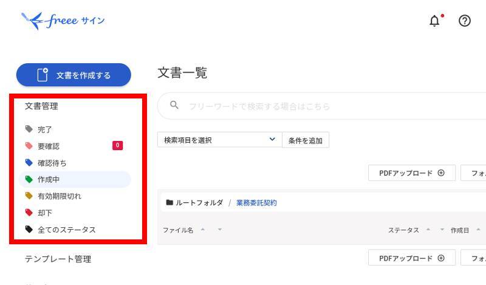The width and height of the screenshot is (486, 285).
Task: Click the red tag icon next to 却下
Action: [29, 213]
